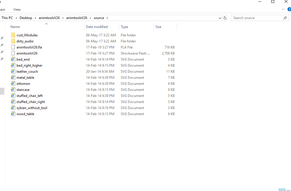This screenshot has height=191, width=291.
Task: Select the sybian_without_tool file name
Action: (x=32, y=108)
